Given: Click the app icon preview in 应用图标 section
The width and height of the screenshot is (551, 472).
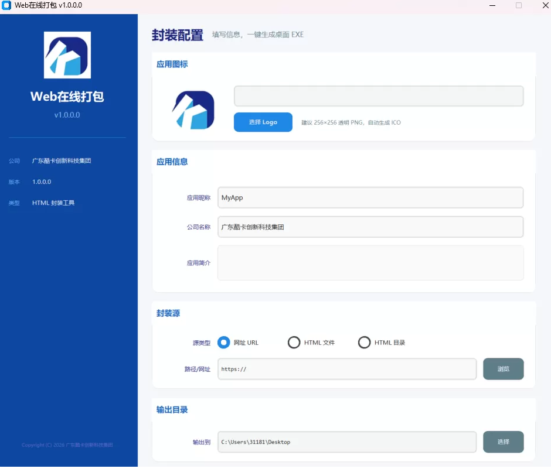Looking at the screenshot, I should tap(193, 110).
